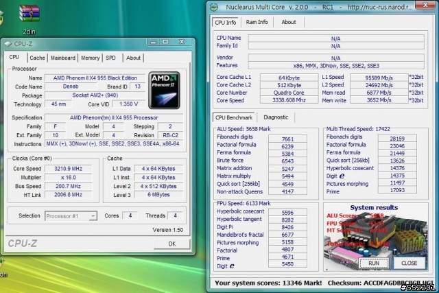Click the Brute force score 6543

[287, 161]
